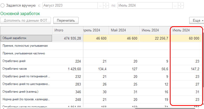Open the 'Еще' dropdown menu
The width and height of the screenshot is (204, 109).
pyautogui.click(x=197, y=20)
